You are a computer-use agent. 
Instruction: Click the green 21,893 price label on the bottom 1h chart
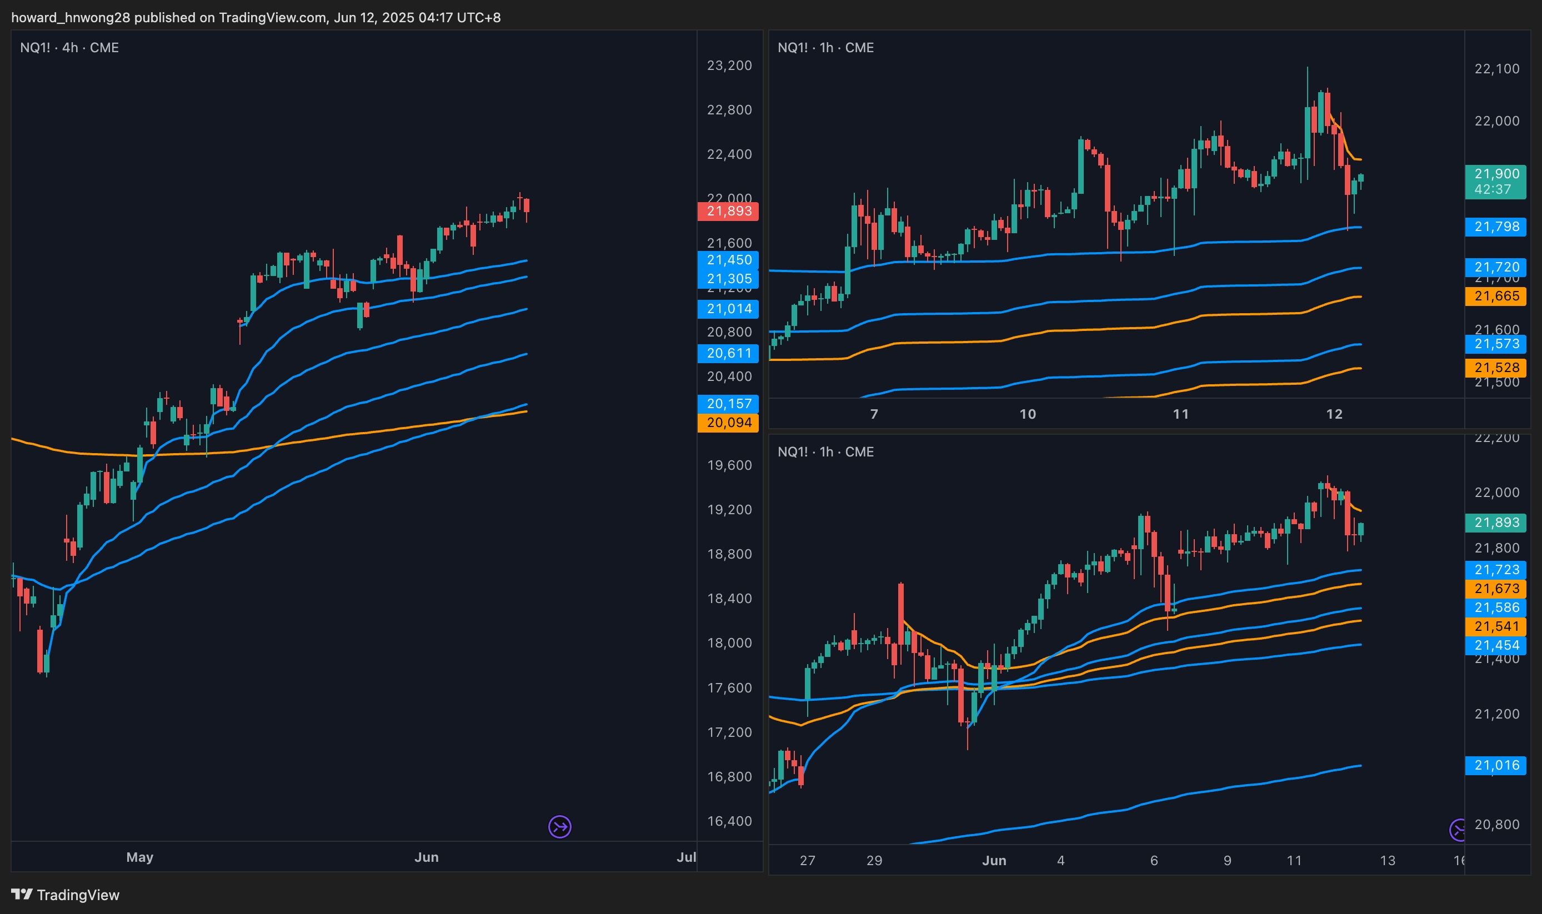[1495, 523]
